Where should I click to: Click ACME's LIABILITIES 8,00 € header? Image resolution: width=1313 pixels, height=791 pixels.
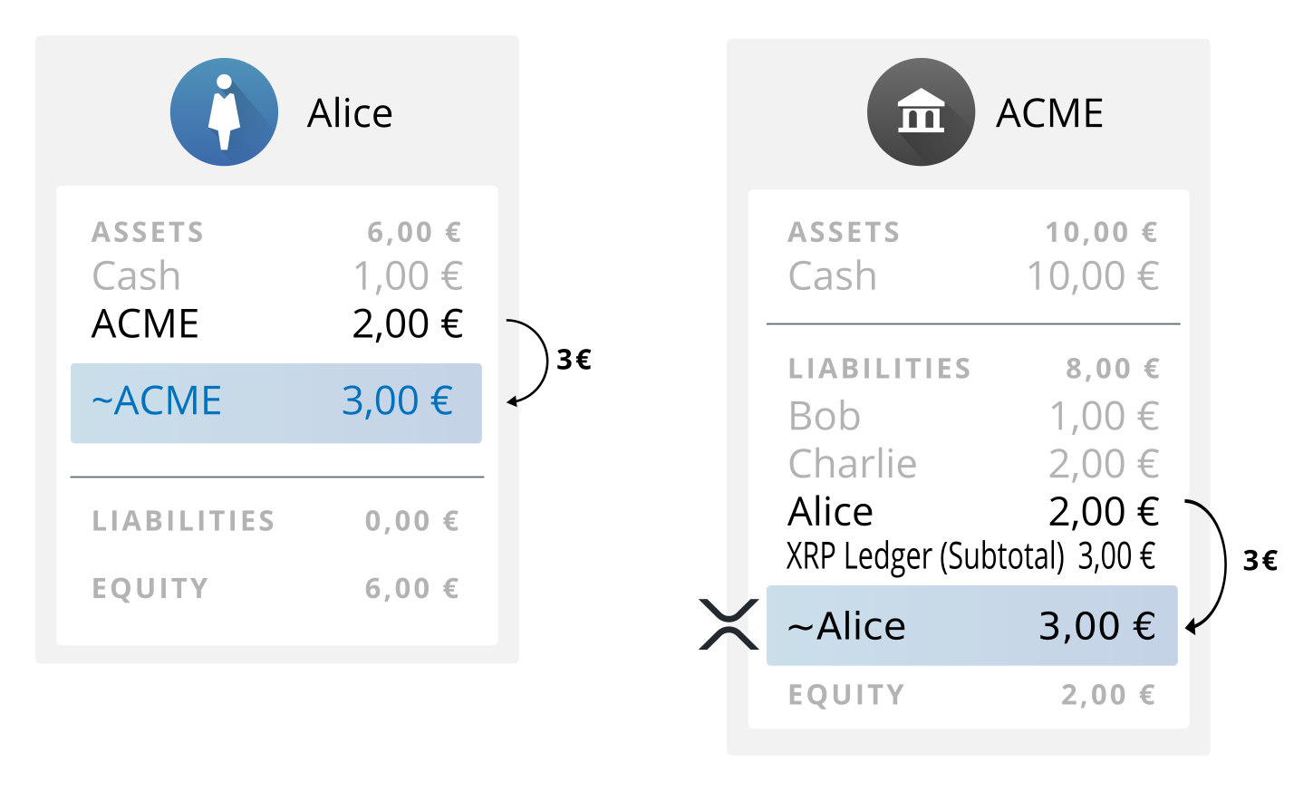click(x=971, y=369)
